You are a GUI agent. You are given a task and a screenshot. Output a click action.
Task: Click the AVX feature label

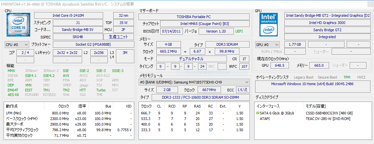pos(66,76)
